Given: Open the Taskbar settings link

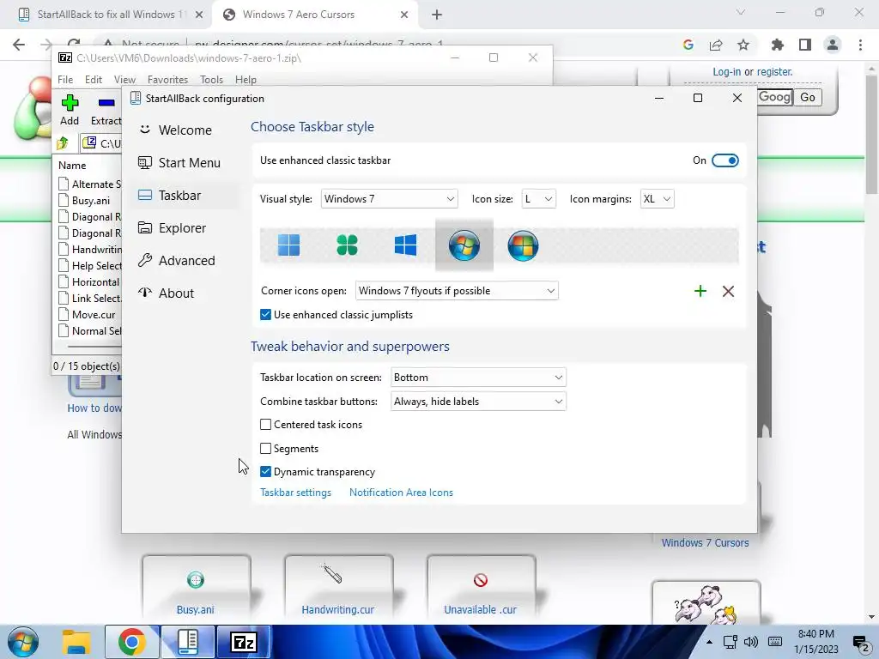Looking at the screenshot, I should point(295,493).
